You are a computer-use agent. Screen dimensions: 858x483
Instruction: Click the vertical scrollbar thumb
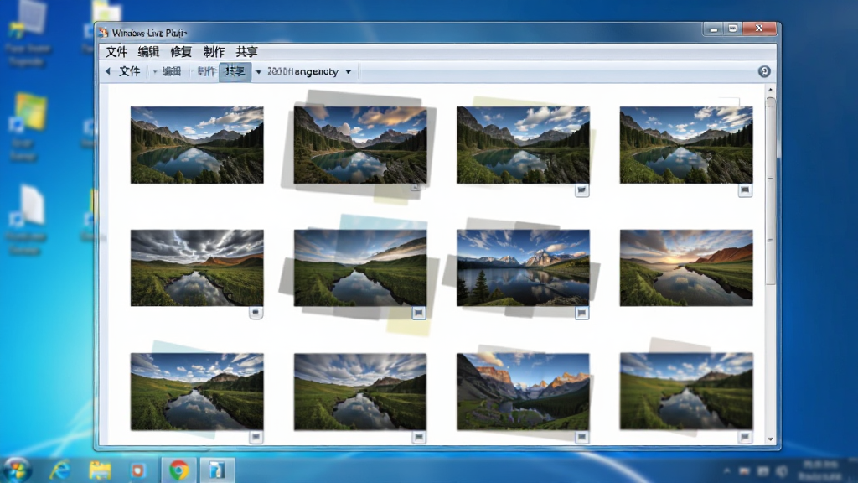[771, 191]
